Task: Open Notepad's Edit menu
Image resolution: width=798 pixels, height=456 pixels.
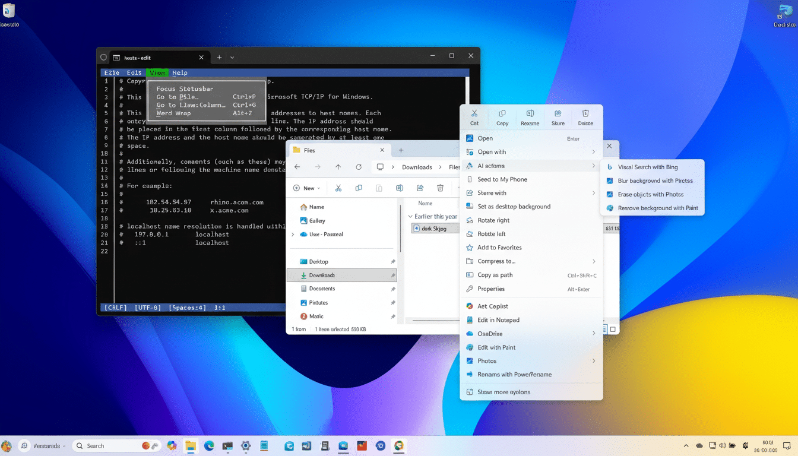Action: click(134, 72)
